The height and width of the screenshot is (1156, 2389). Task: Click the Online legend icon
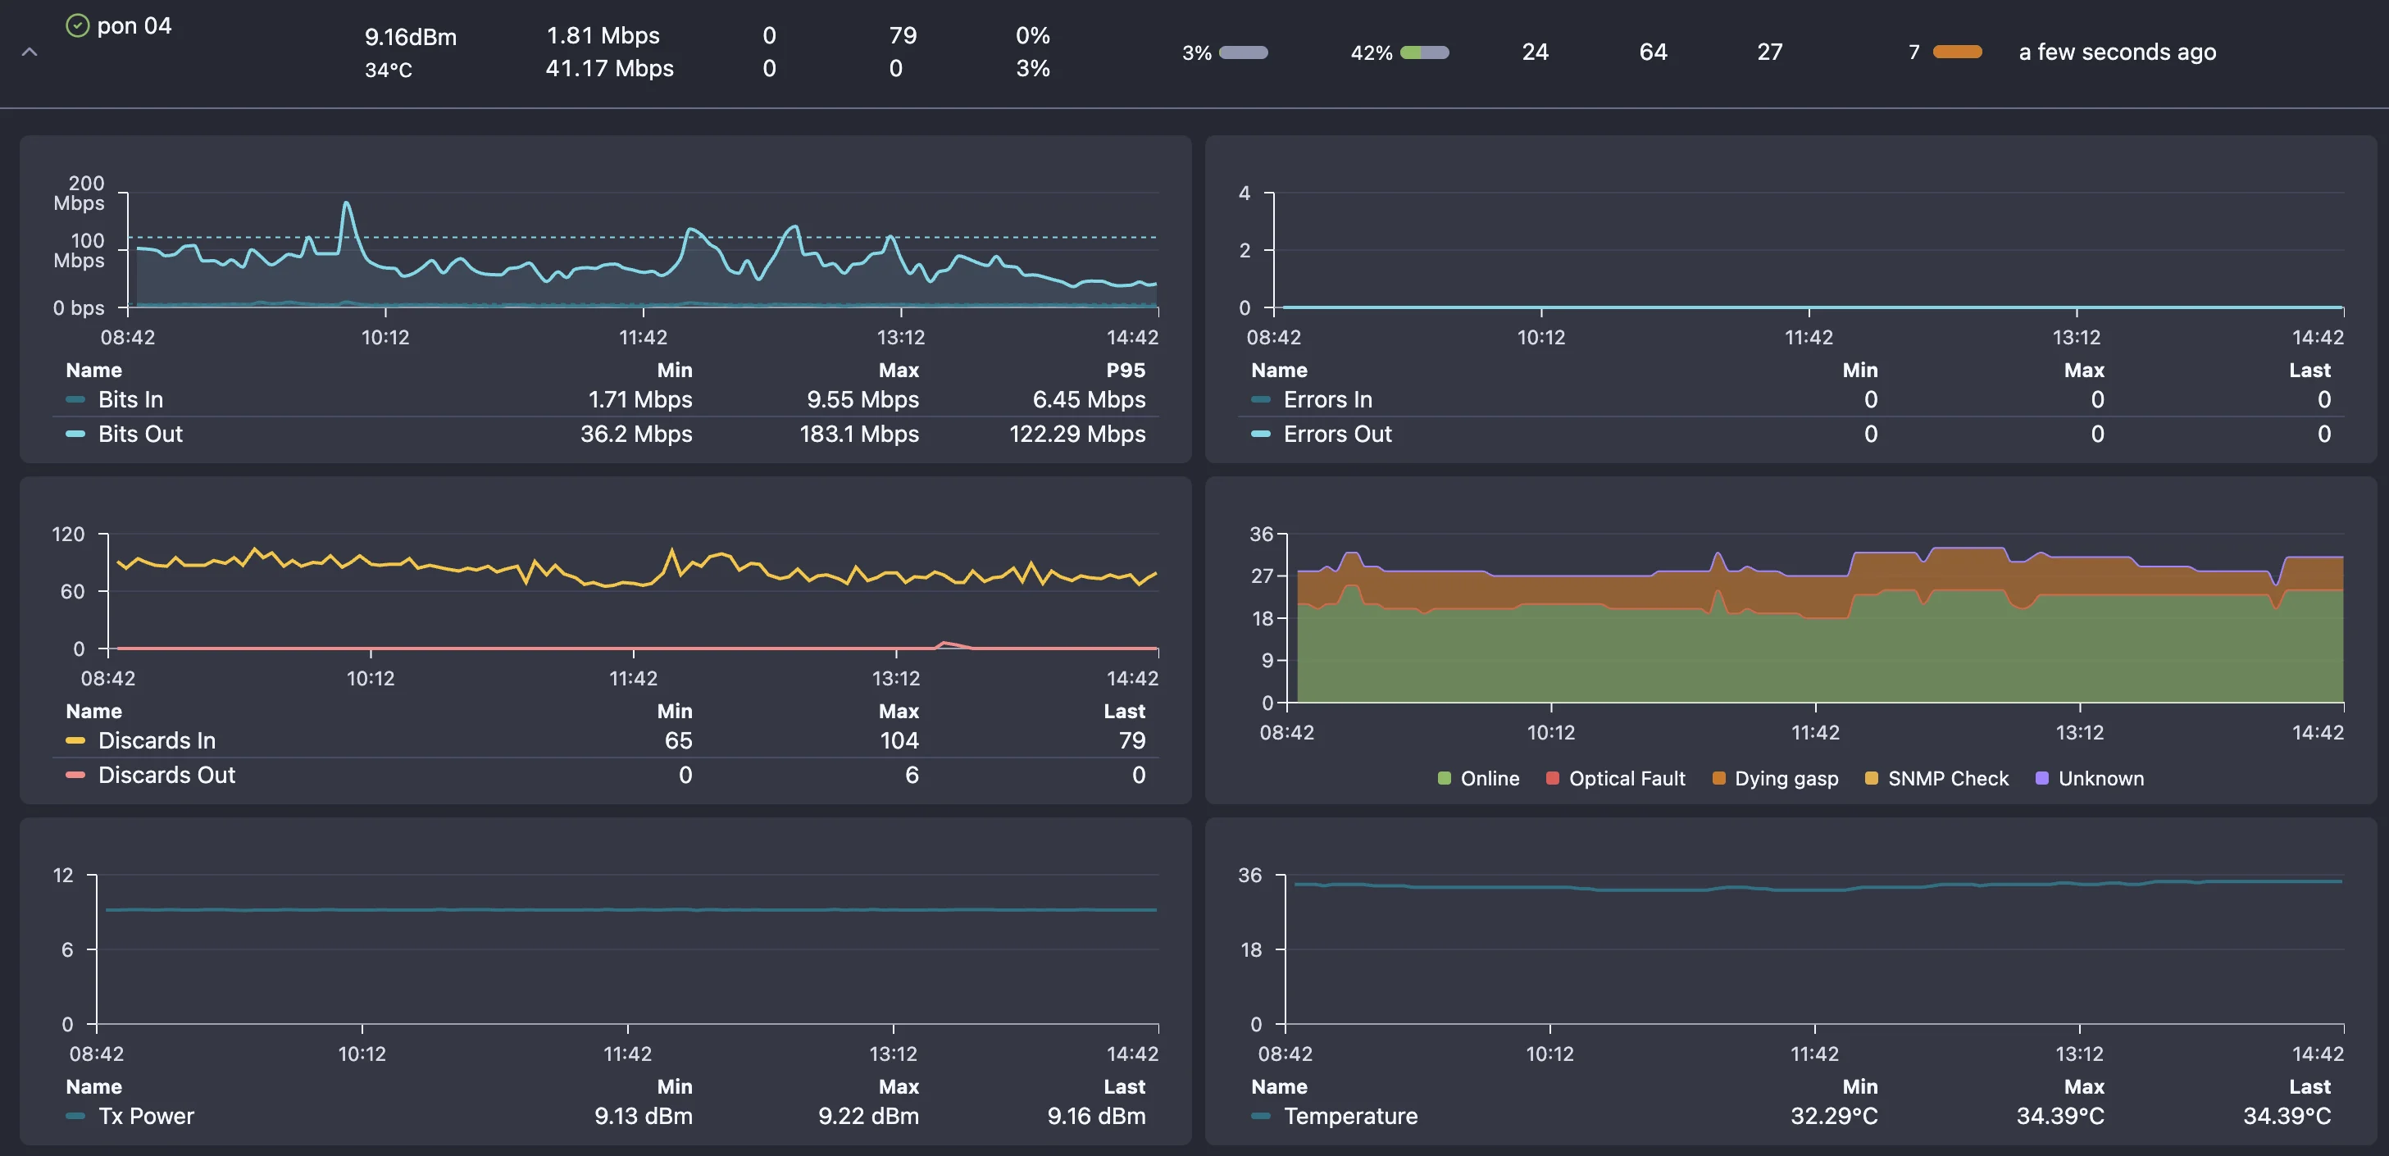point(1444,778)
